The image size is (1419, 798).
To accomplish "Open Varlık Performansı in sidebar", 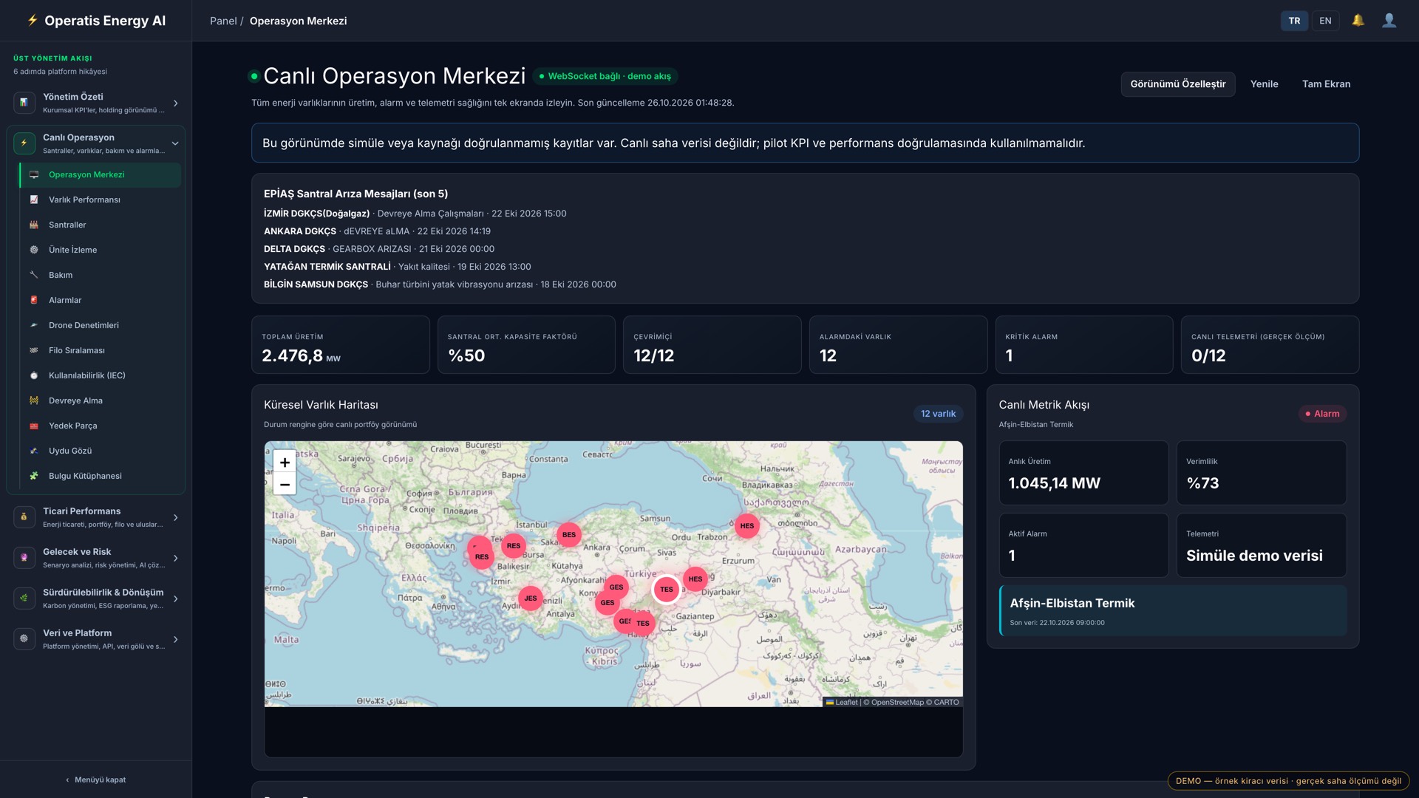I will click(x=101, y=200).
